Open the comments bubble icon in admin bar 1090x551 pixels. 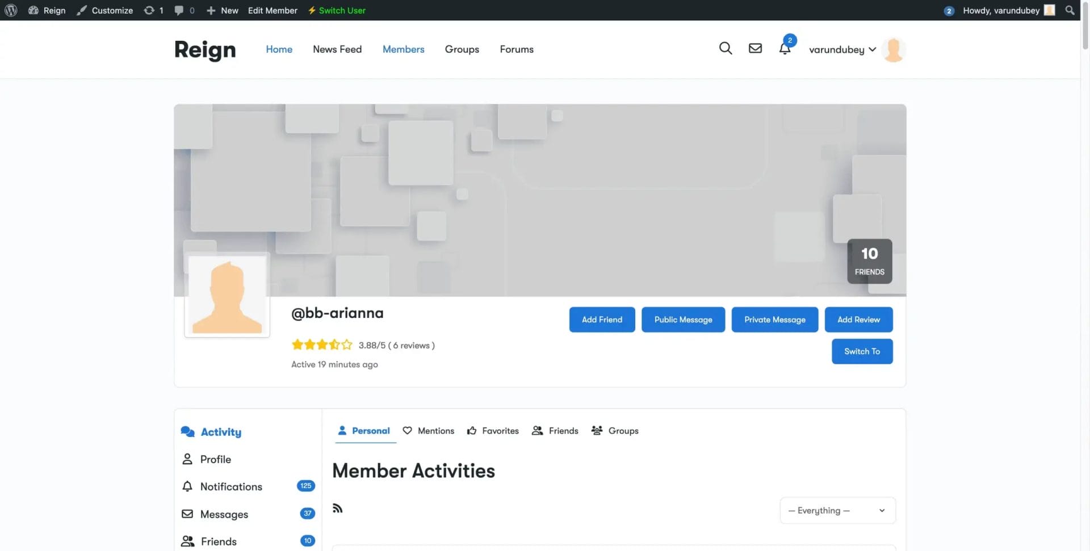(x=179, y=10)
